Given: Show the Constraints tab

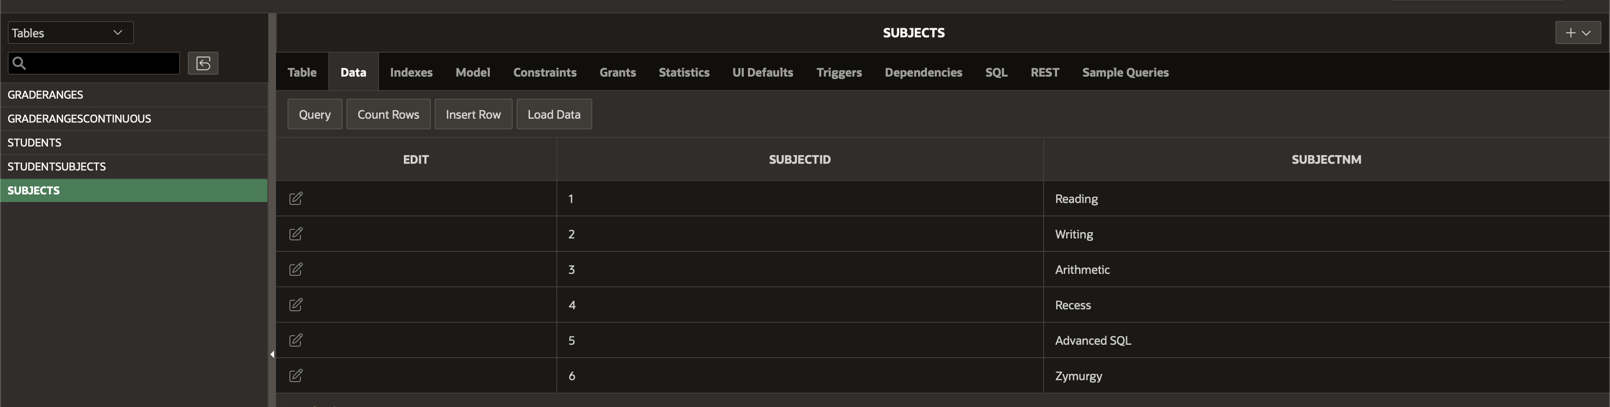Looking at the screenshot, I should 545,72.
